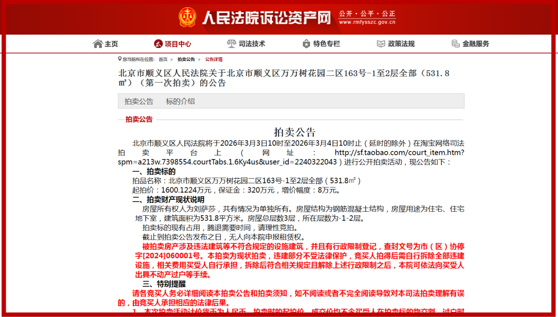Click the 主页 home icon
558x317 pixels.
coord(97,44)
